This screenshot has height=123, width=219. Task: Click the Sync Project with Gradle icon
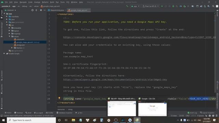coord(201,6)
